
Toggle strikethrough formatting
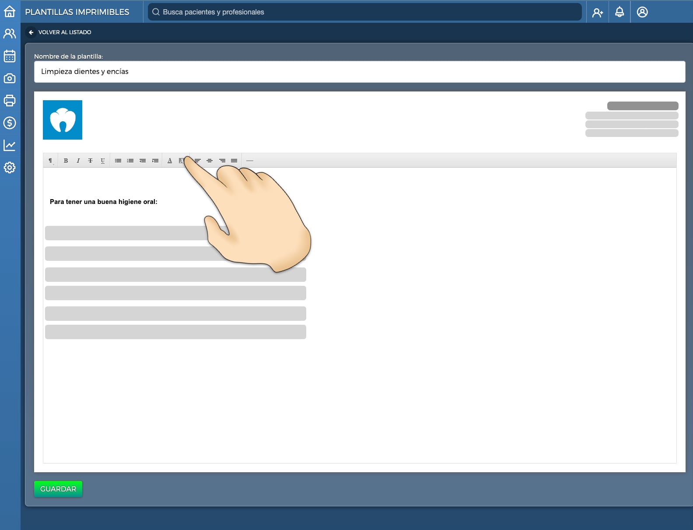click(90, 161)
